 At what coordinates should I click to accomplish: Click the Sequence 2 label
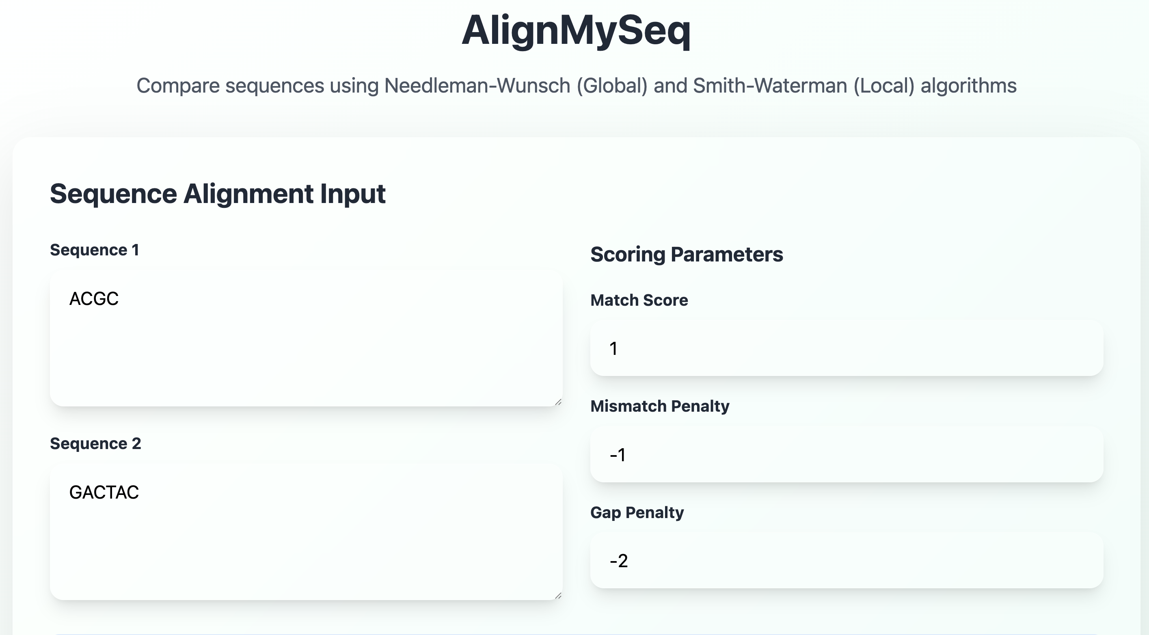[95, 444]
